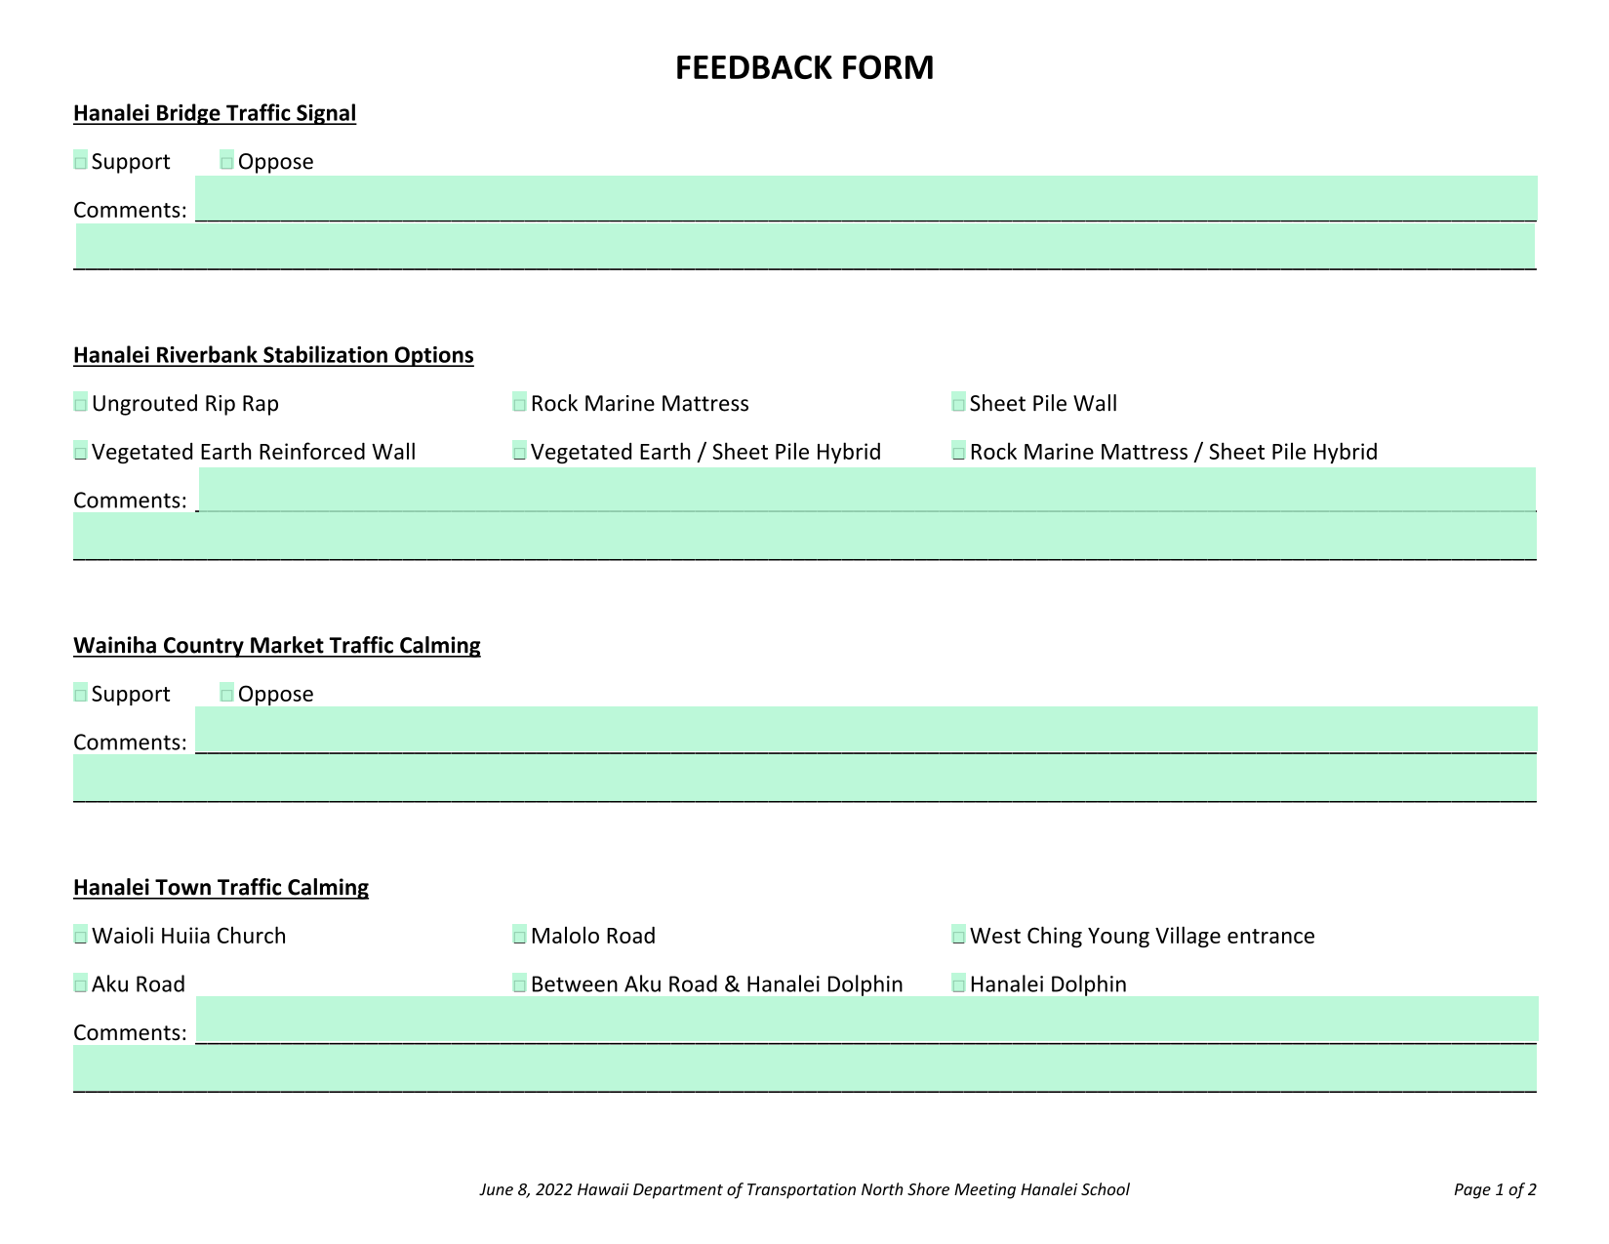Tick the Waioli Huiia Church checkbox

point(81,935)
